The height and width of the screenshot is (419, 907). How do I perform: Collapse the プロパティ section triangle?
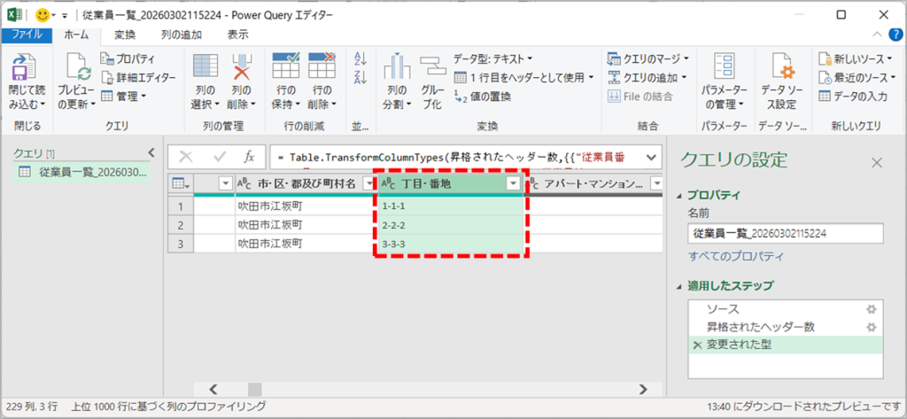pyautogui.click(x=679, y=196)
